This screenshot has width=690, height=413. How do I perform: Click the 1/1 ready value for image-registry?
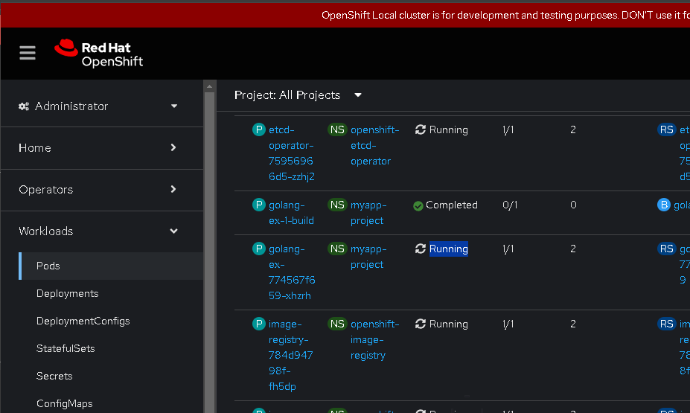click(x=508, y=324)
